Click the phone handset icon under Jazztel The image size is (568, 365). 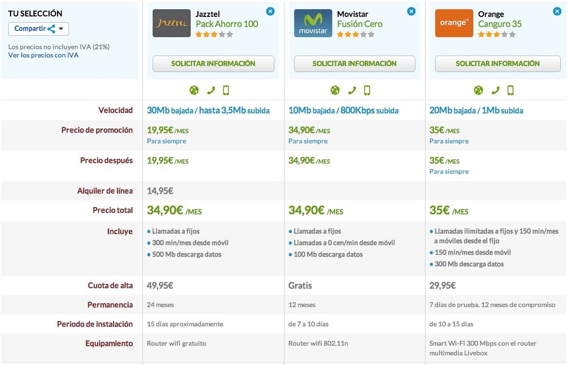pyautogui.click(x=211, y=90)
